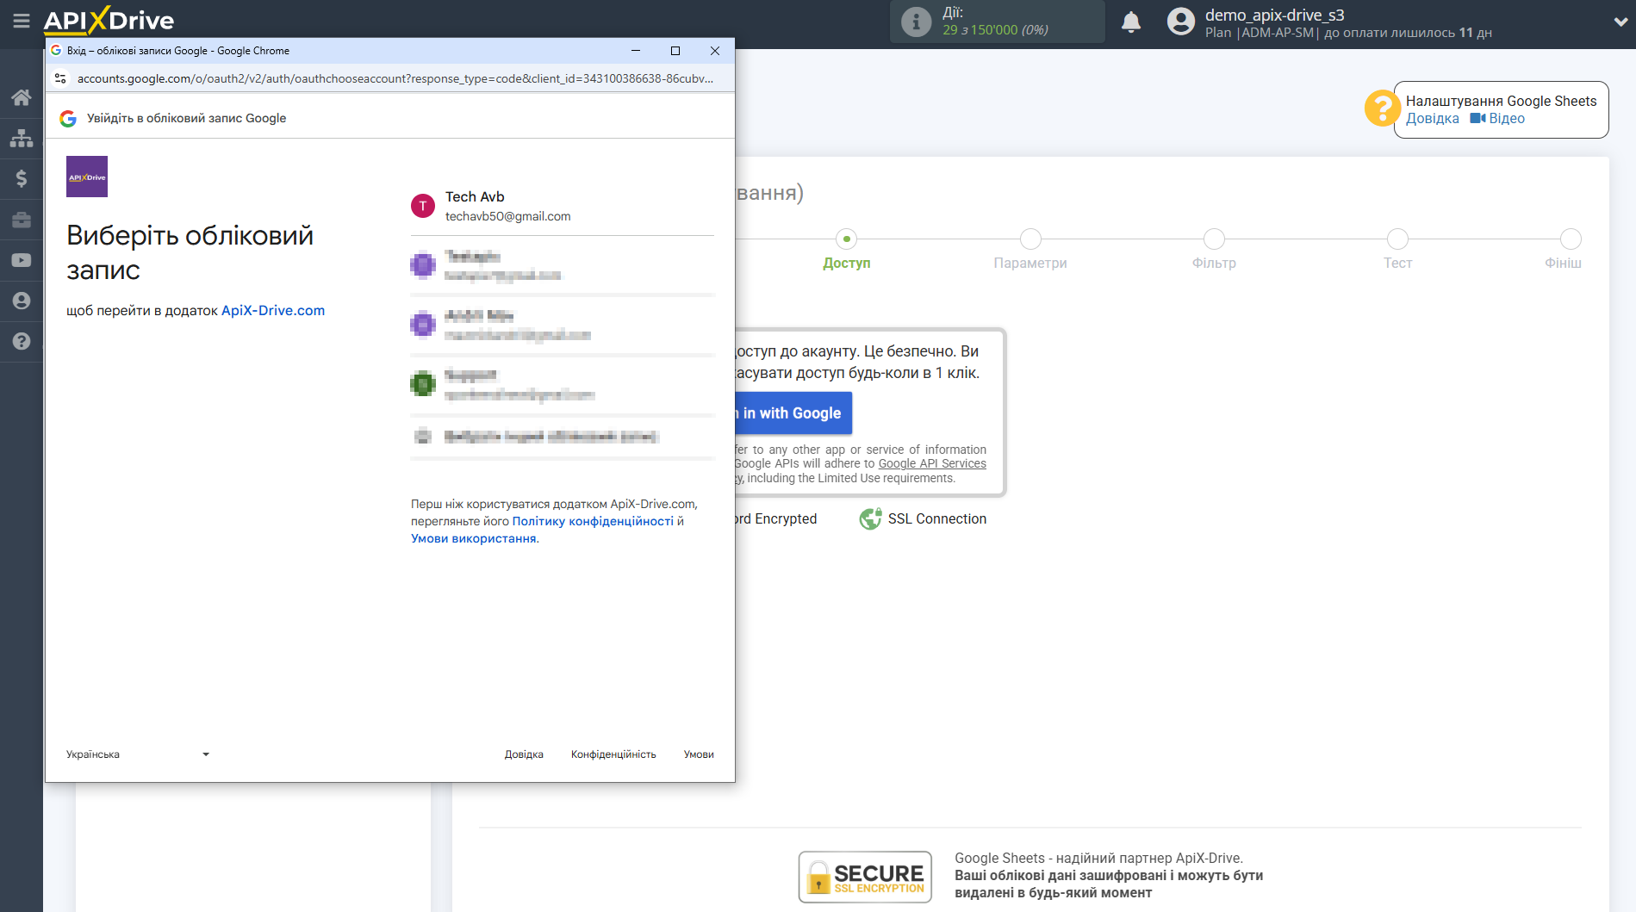Click the Довідка footer link in popup
The height and width of the screenshot is (912, 1636).
(x=524, y=754)
